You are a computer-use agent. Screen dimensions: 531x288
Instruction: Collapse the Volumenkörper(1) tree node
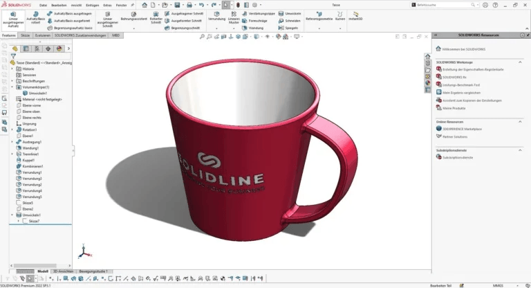[12, 87]
